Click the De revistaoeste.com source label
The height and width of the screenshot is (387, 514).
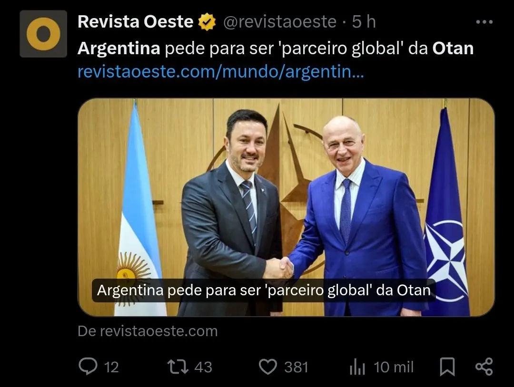(x=148, y=331)
